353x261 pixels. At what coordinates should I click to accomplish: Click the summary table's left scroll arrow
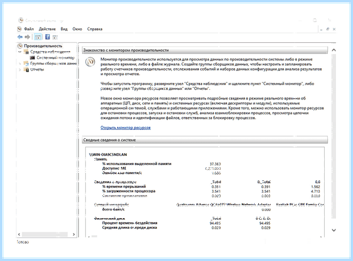[x=88, y=236]
